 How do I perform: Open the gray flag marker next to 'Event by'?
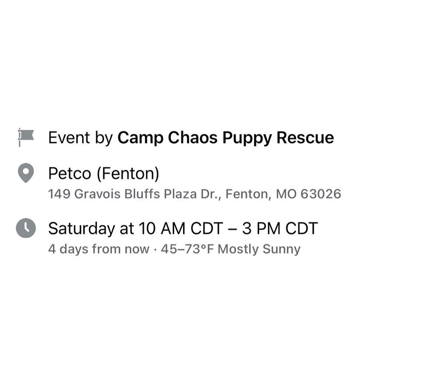point(24,137)
